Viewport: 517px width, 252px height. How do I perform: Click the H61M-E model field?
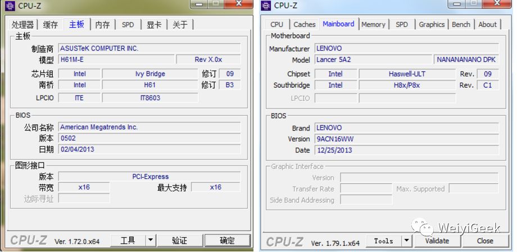click(116, 60)
